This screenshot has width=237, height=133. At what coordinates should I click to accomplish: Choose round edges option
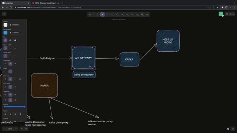(10, 71)
